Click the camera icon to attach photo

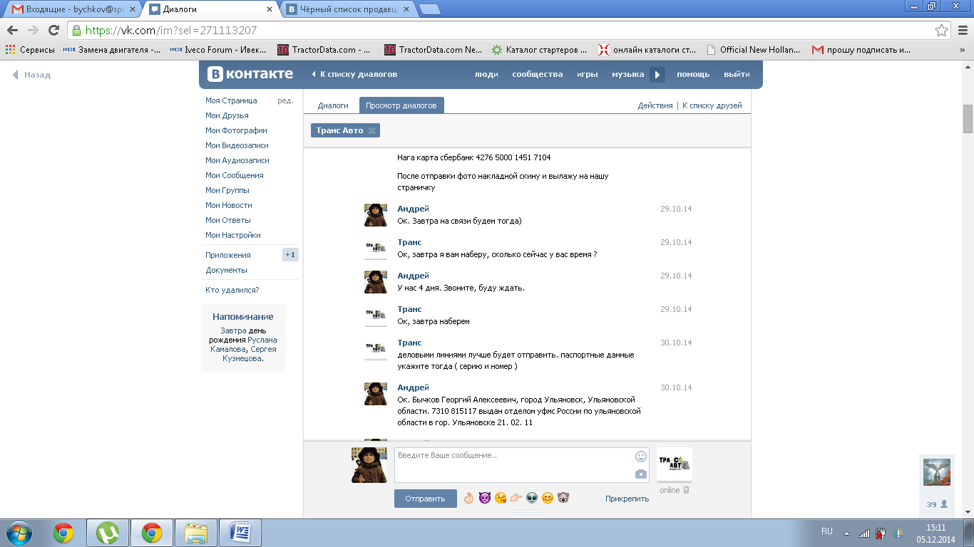641,474
